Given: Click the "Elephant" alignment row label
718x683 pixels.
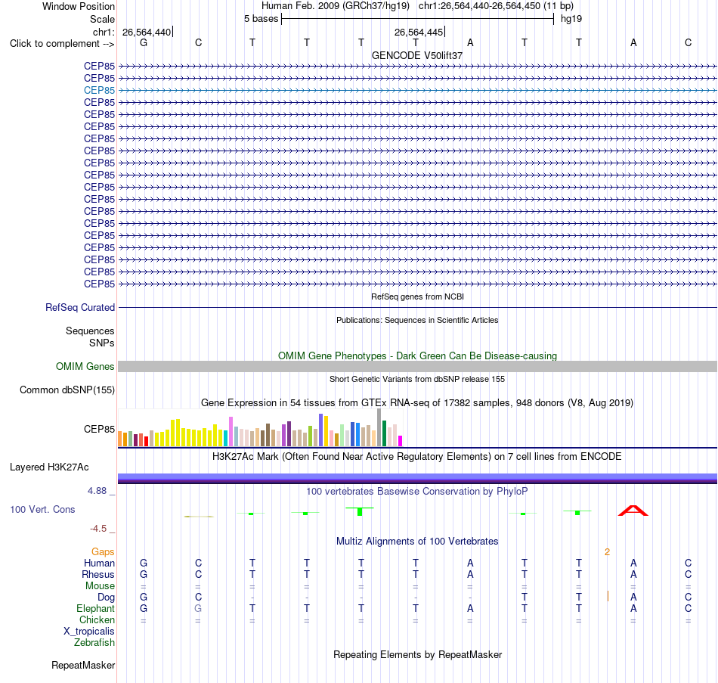Looking at the screenshot, I should [x=95, y=609].
